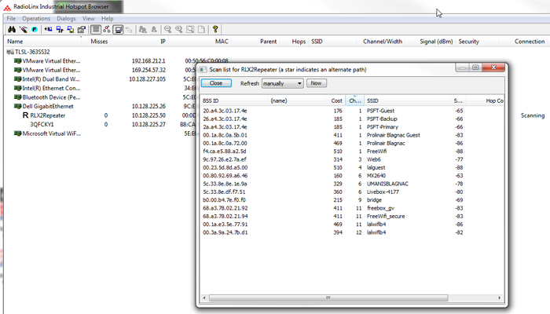Click left arrow of scan list scrollbar

204,298
